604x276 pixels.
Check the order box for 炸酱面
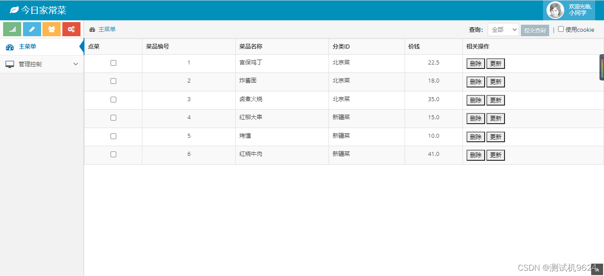pyautogui.click(x=113, y=81)
